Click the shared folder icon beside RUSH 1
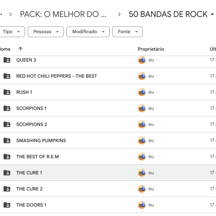216x216 pixels. 7,92
